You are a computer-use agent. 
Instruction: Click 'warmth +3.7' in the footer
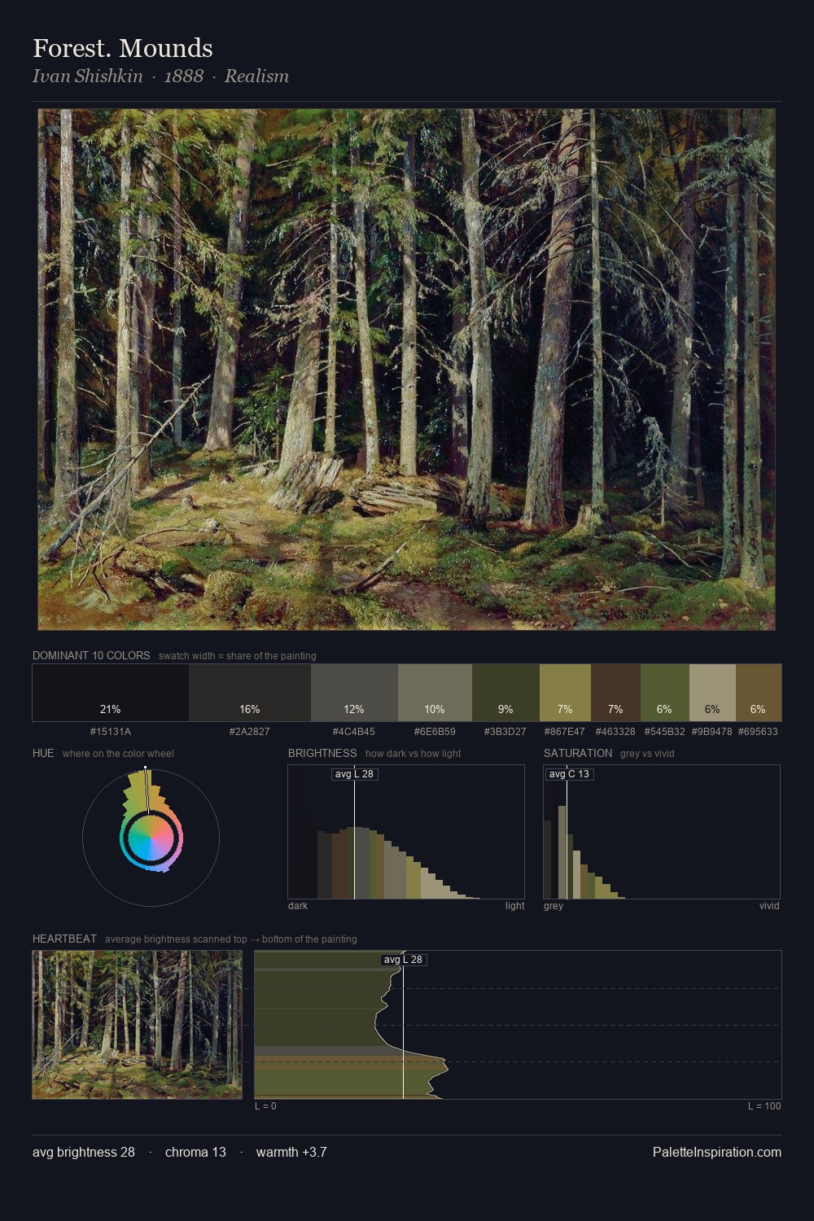(x=291, y=1152)
